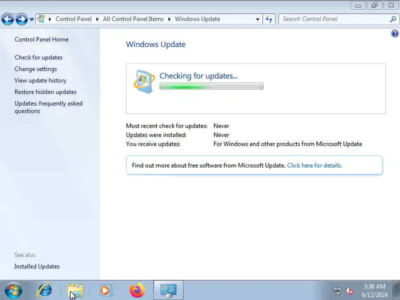Open the address bar history dropdown
This screenshot has width=400, height=300.
tap(257, 19)
